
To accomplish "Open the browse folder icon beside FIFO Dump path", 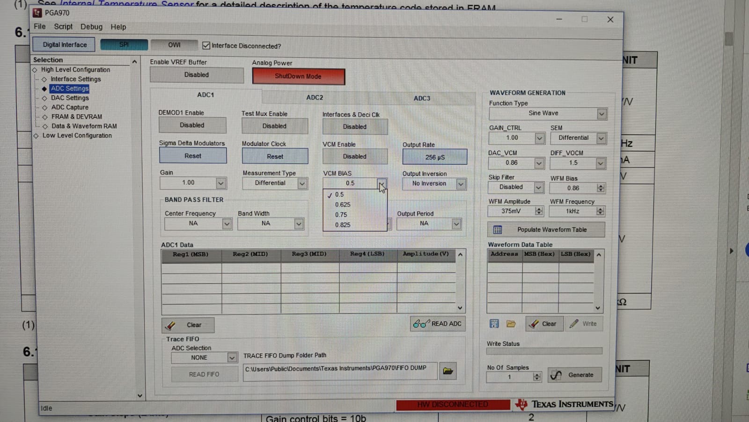I will 448,371.
